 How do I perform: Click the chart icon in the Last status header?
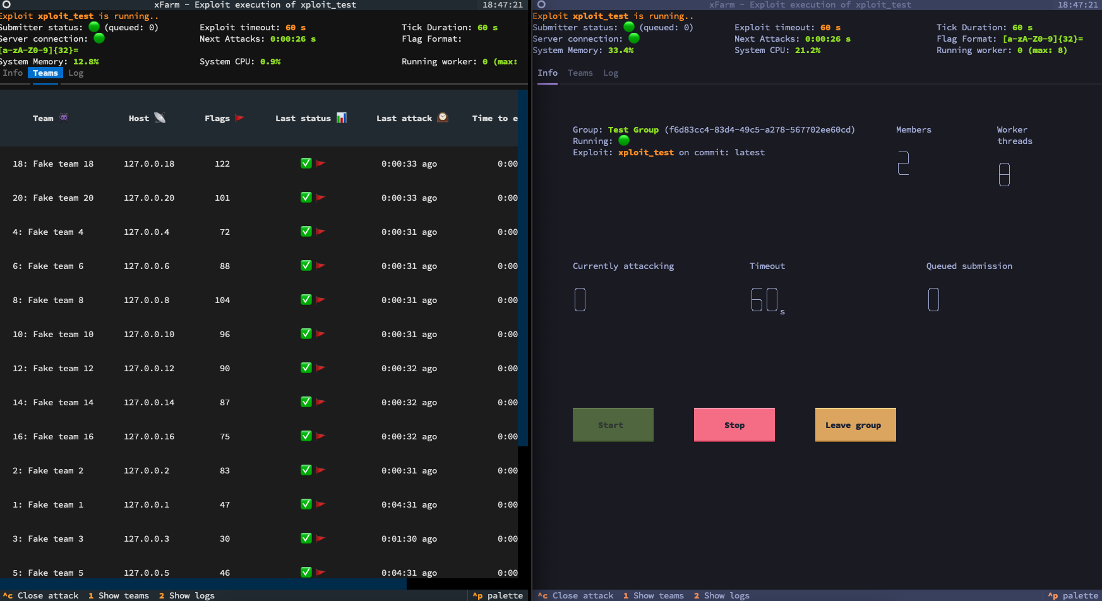pos(341,117)
